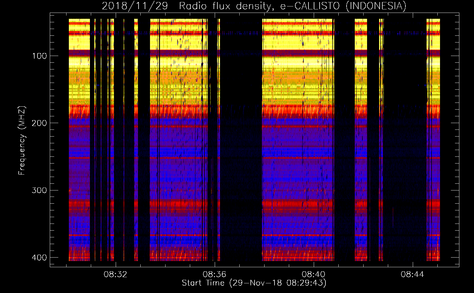Click the plot title "2018/11/29 Radio flux density, e-CALLISTO (INDONESIA)"
The height and width of the screenshot is (293, 474).
[254, 6]
